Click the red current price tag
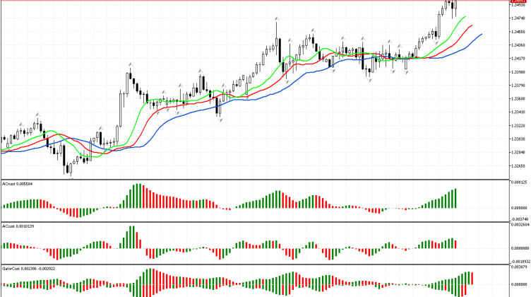Screen dimensions: 531x297 [519, 2]
